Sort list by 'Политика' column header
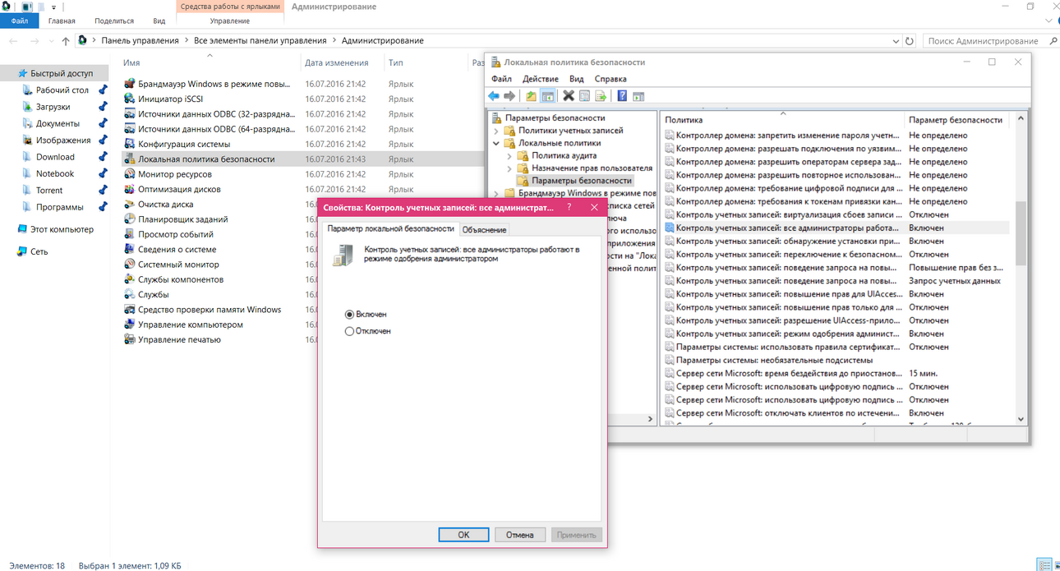 coord(782,120)
